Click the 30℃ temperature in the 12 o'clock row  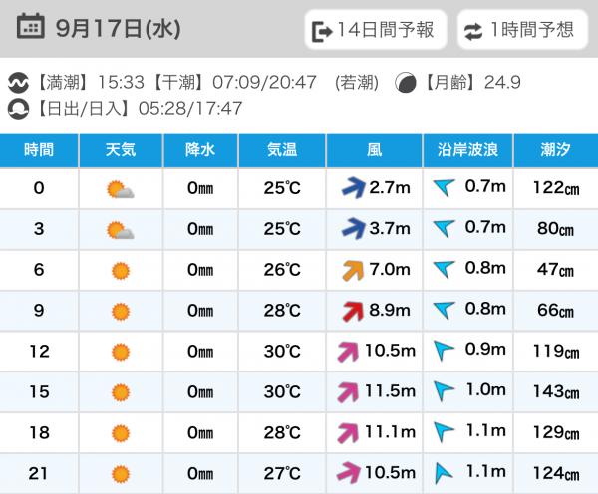pyautogui.click(x=282, y=351)
